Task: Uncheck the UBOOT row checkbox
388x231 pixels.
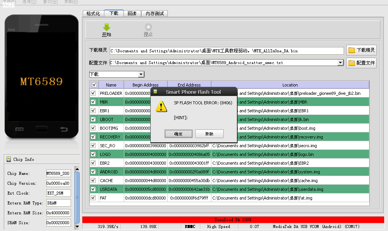Action: [x=93, y=119]
